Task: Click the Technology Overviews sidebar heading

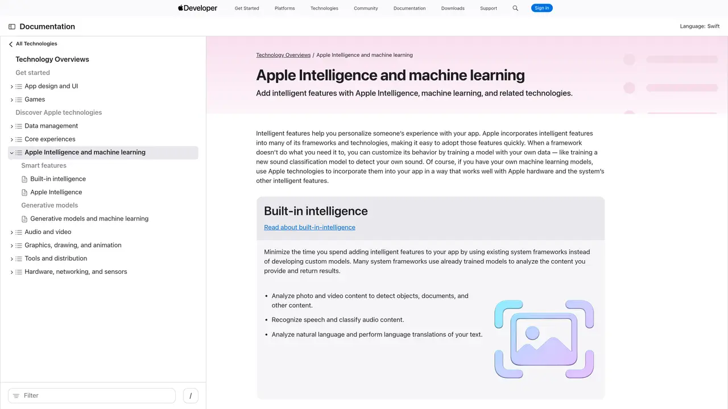Action: pyautogui.click(x=52, y=59)
